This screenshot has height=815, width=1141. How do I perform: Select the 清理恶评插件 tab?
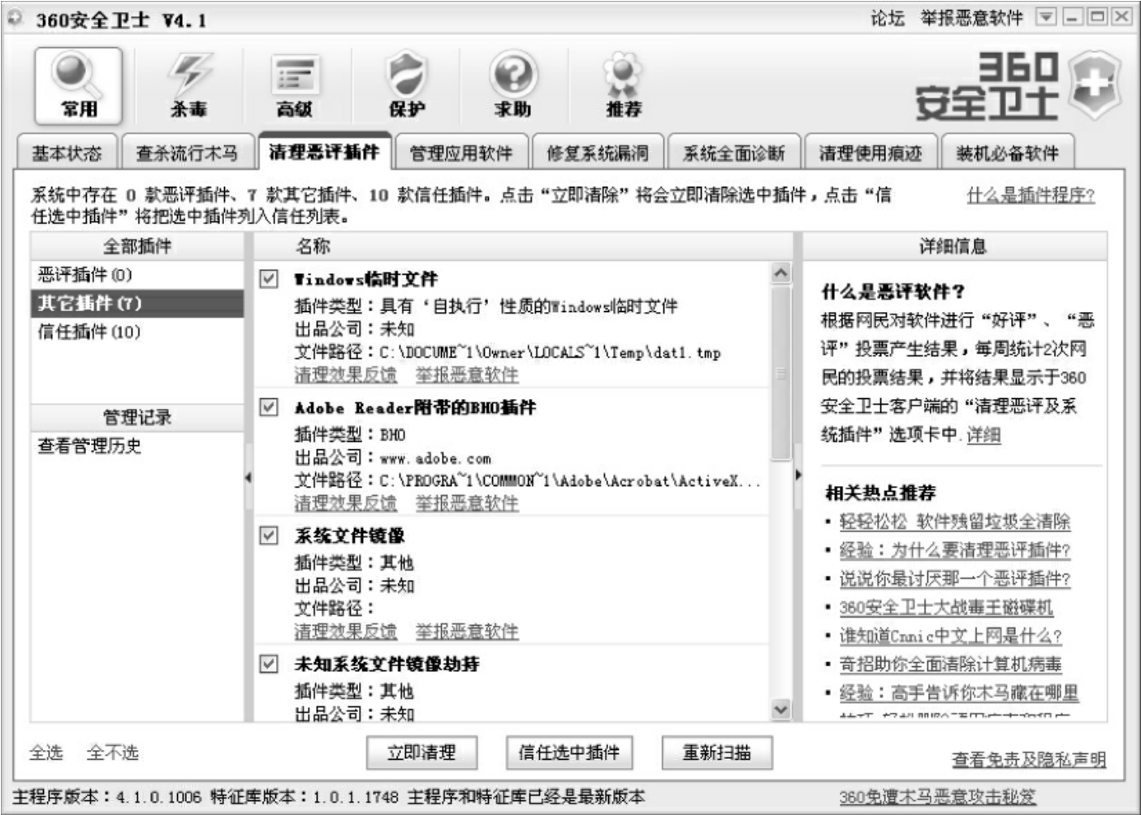point(324,151)
